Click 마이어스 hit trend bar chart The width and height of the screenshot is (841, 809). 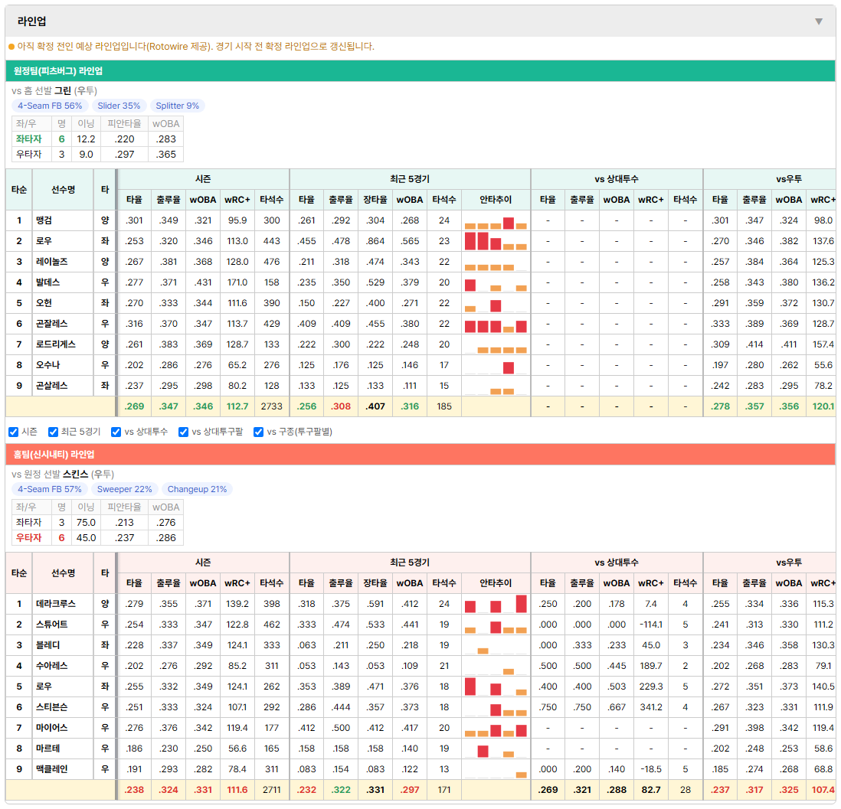496,728
